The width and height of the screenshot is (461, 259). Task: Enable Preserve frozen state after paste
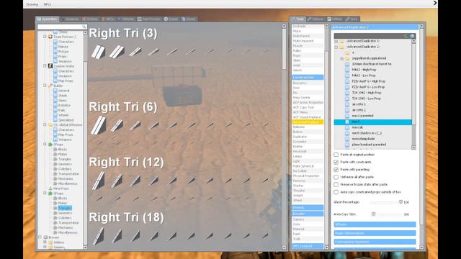pyautogui.click(x=336, y=184)
